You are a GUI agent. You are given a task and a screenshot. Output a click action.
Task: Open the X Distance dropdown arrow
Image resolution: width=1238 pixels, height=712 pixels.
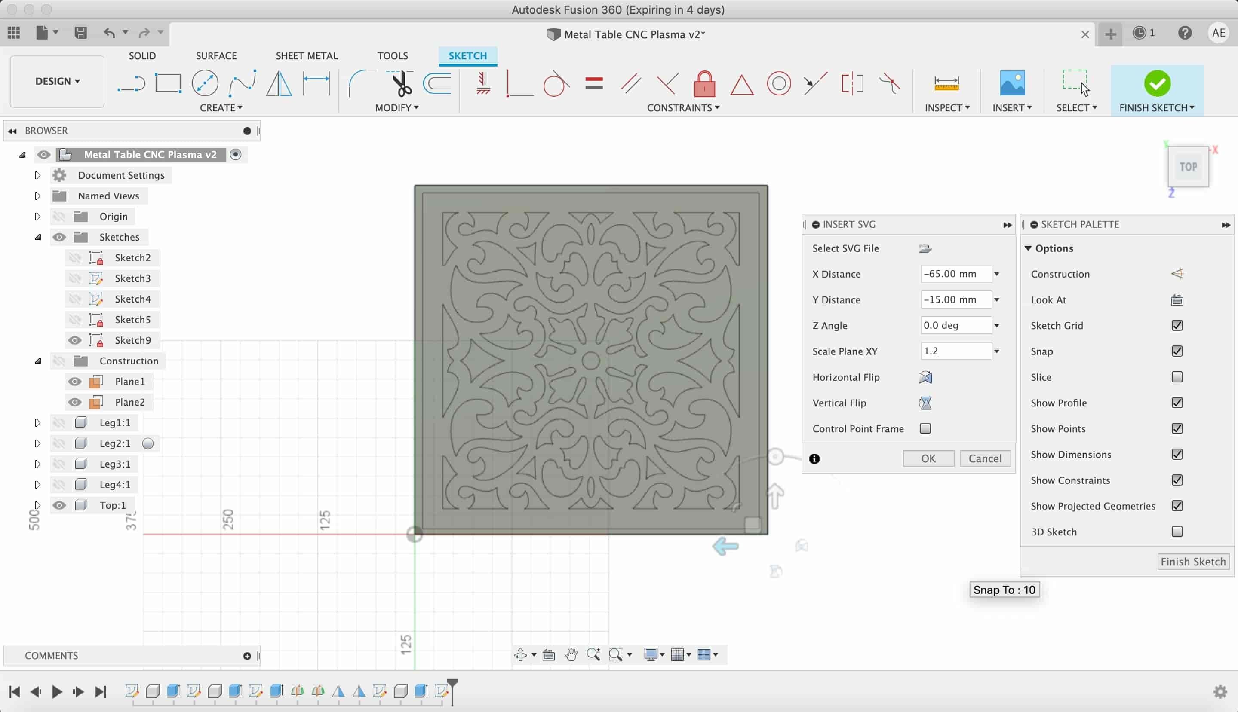(x=996, y=274)
